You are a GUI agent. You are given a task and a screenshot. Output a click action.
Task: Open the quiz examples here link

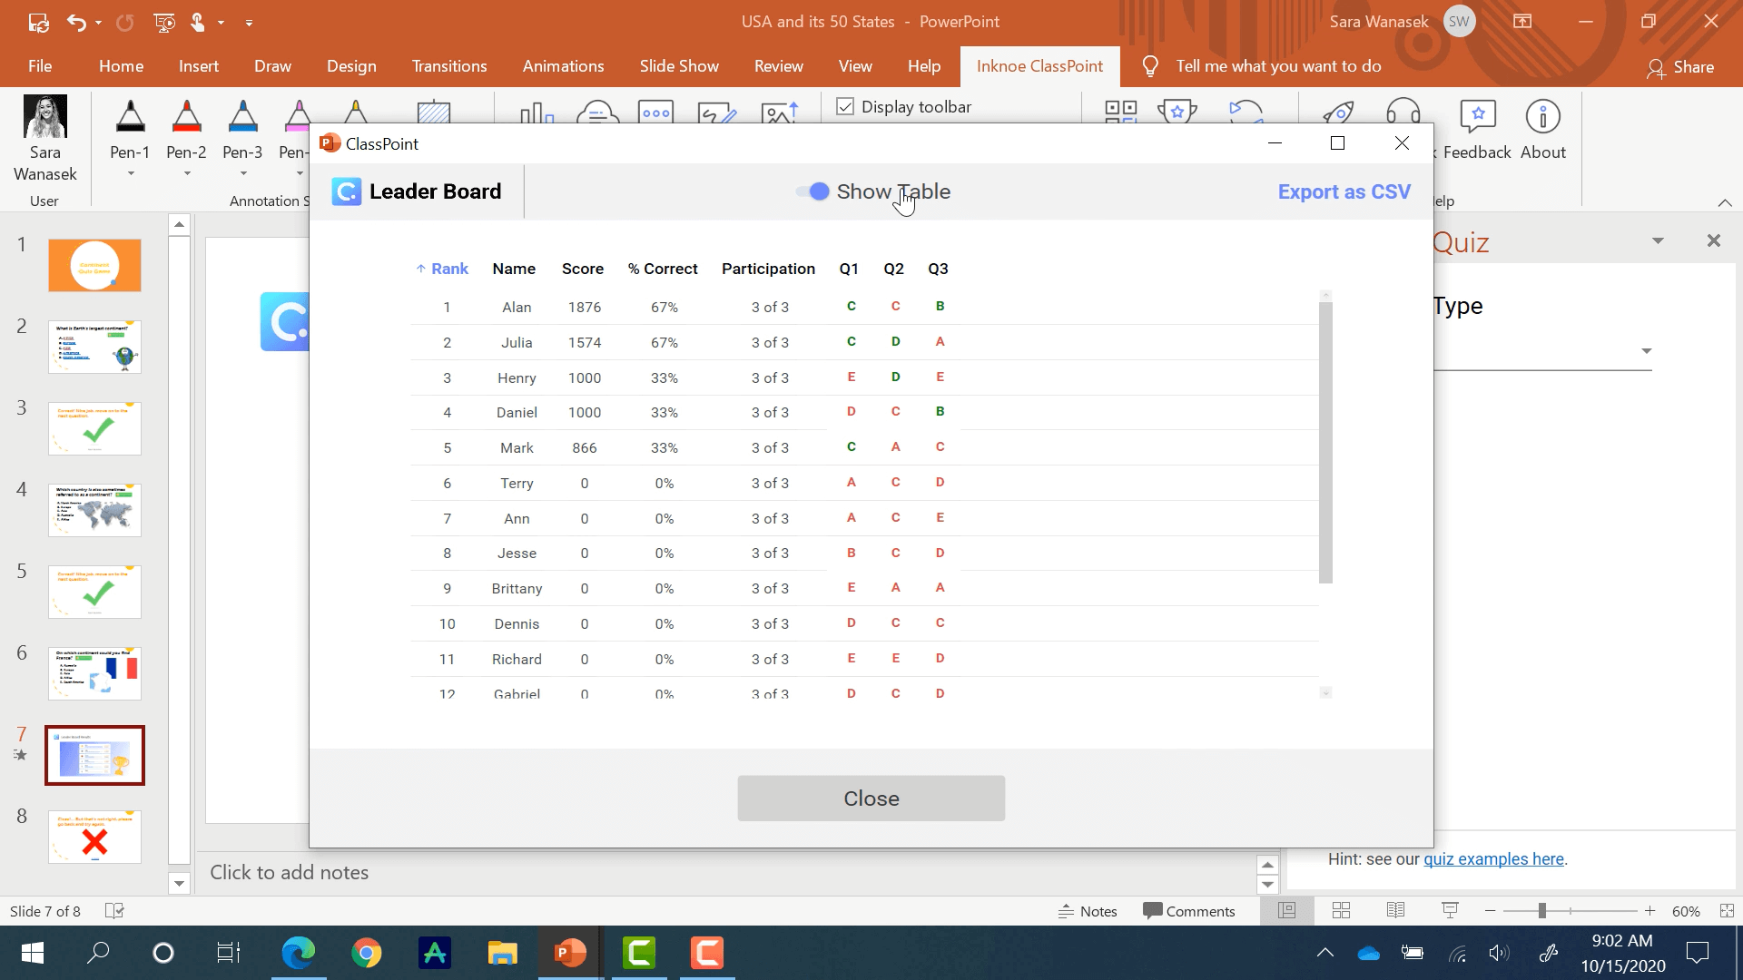pos(1493,859)
